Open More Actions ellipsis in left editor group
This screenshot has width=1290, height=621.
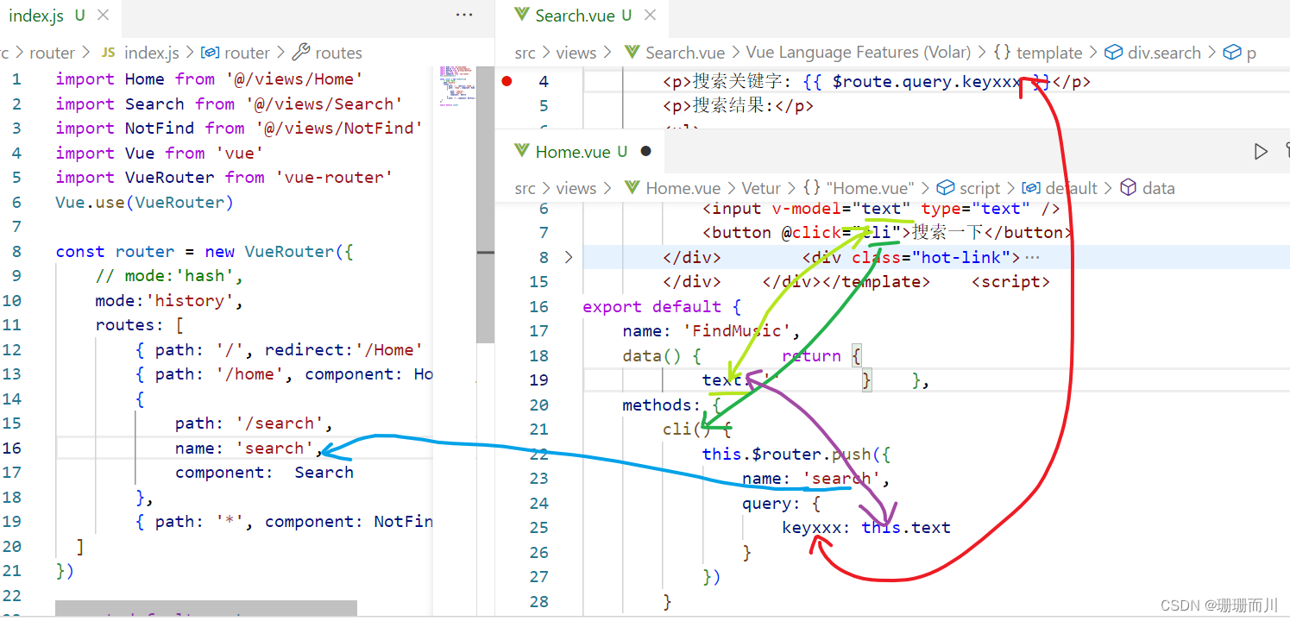coord(464,15)
